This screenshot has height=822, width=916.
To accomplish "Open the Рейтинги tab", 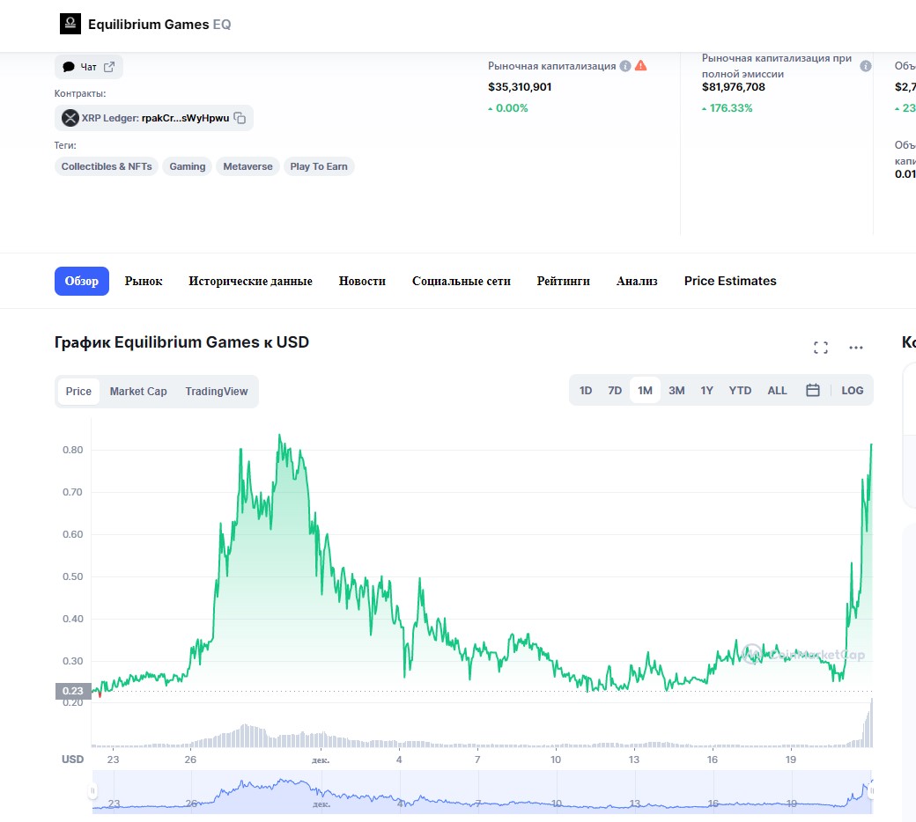I will coord(563,282).
